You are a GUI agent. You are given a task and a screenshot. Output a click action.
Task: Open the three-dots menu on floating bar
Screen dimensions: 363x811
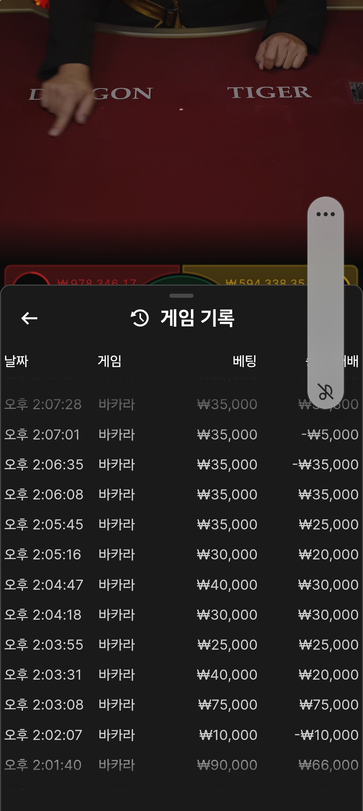click(325, 214)
